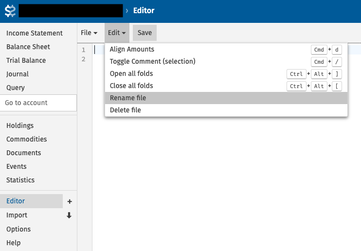Screen dimensions: 361x251
Task: Choose Rename file in the menu
Action: pos(128,98)
